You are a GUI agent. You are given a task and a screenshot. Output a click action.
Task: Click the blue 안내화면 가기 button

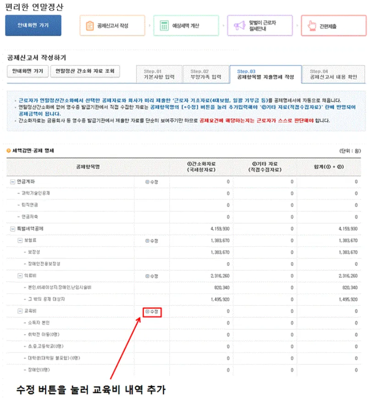point(33,25)
